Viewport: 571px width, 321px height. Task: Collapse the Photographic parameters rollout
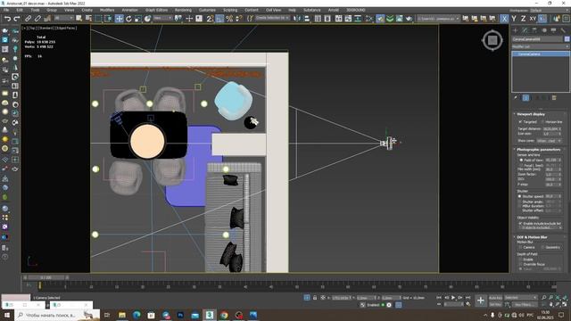536,150
